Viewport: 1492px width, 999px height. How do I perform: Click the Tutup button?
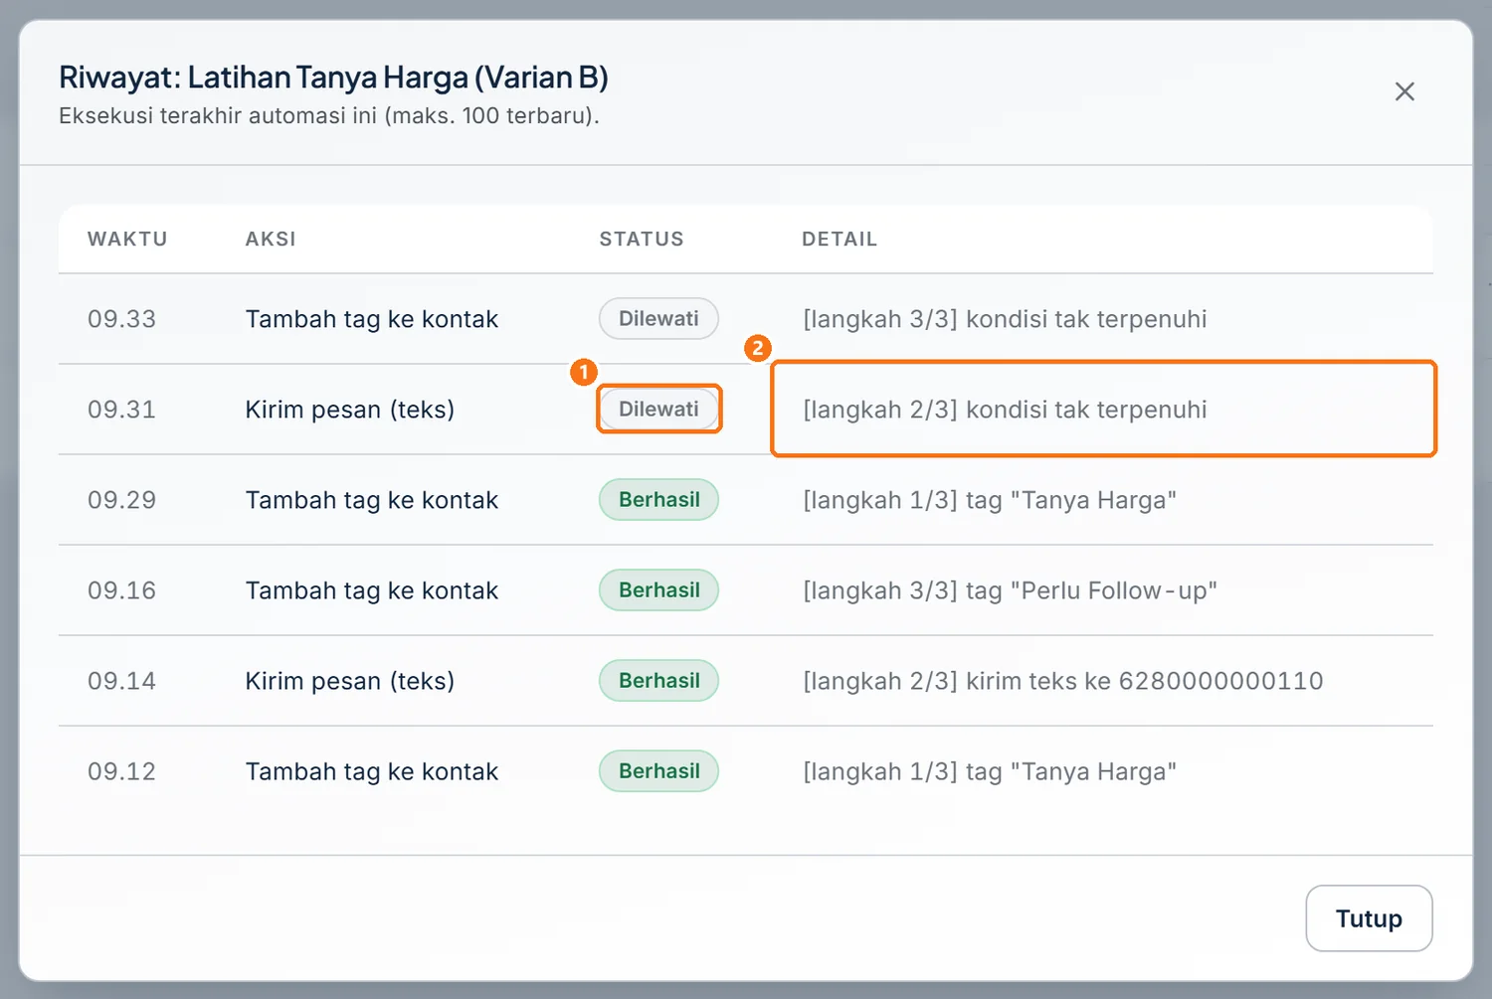pos(1369,918)
